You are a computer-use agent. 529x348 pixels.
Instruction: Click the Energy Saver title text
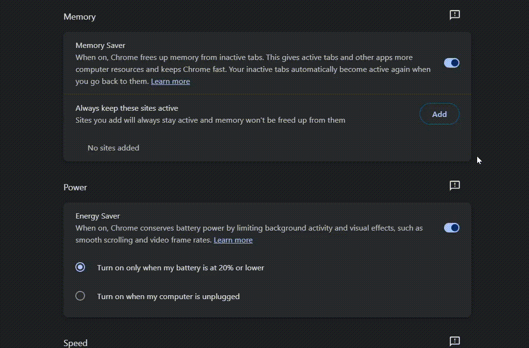pyautogui.click(x=97, y=216)
